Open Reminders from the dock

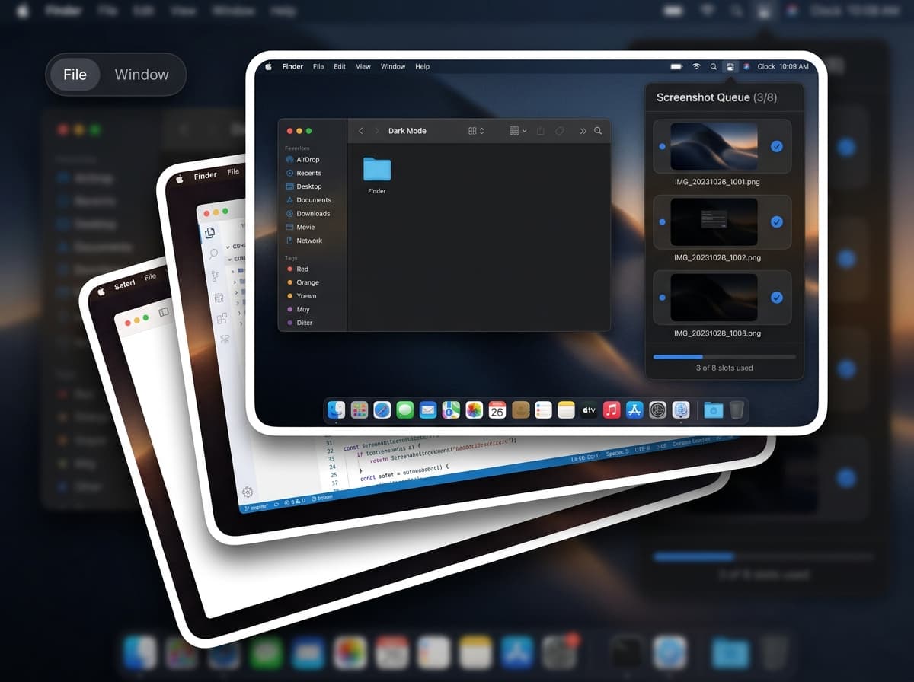click(x=543, y=410)
